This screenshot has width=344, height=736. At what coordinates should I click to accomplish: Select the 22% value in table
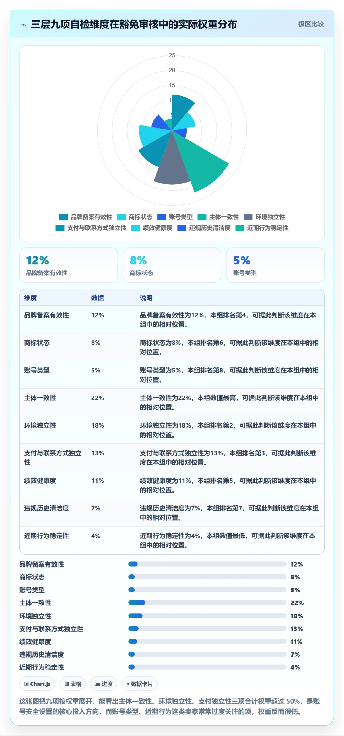[98, 398]
